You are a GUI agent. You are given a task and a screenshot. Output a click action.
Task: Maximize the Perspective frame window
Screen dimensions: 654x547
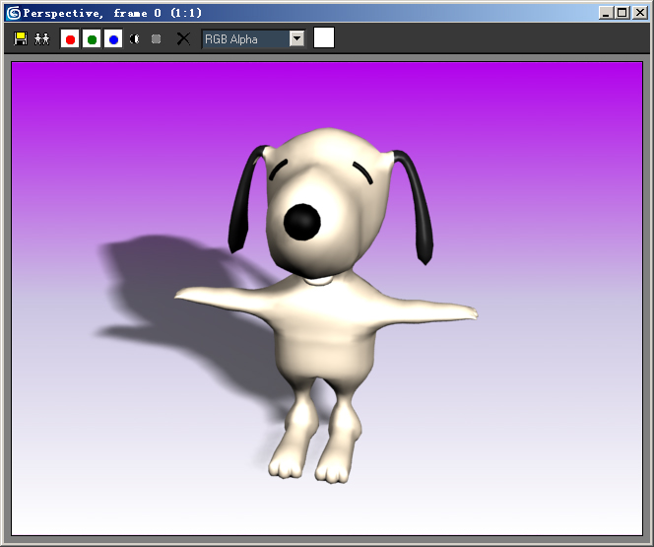(x=621, y=13)
